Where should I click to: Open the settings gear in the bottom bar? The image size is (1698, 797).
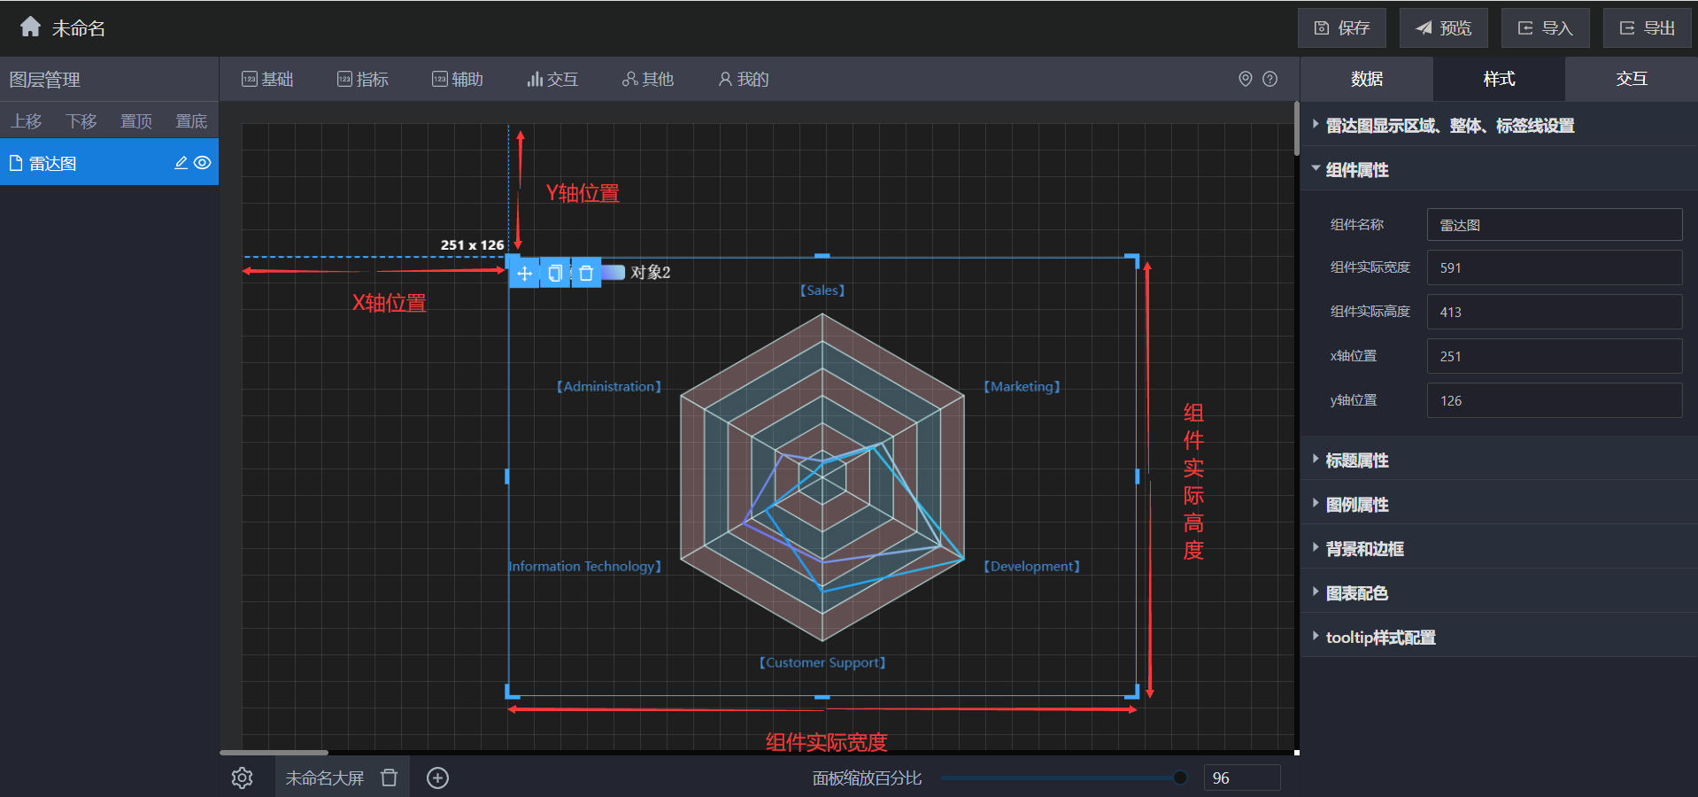coord(242,778)
